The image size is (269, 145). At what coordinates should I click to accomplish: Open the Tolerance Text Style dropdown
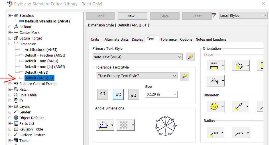137,76
